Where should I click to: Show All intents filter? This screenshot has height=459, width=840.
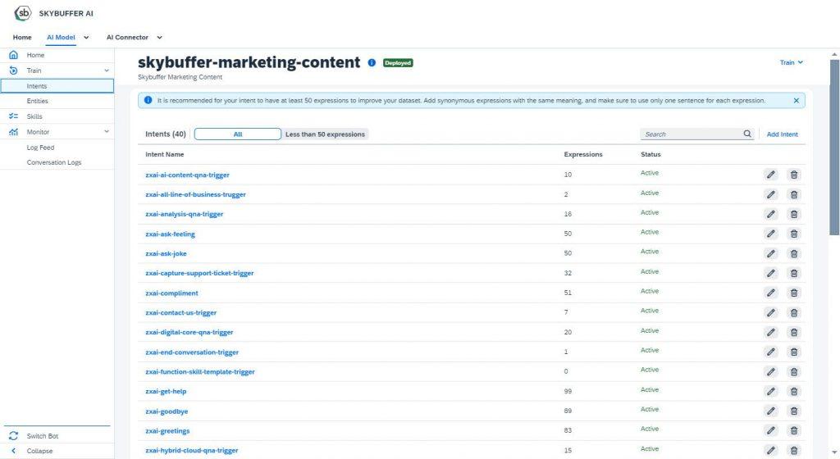point(237,134)
